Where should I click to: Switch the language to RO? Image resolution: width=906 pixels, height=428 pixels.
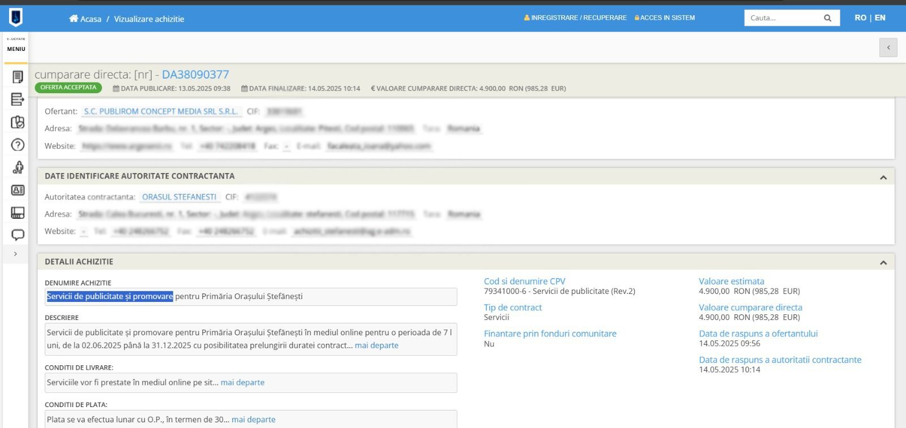coord(860,18)
